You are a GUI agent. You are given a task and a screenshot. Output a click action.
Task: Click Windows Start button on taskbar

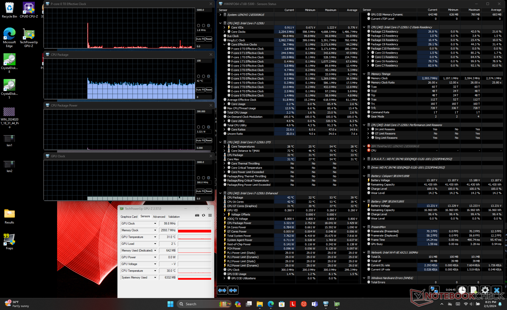pyautogui.click(x=170, y=304)
